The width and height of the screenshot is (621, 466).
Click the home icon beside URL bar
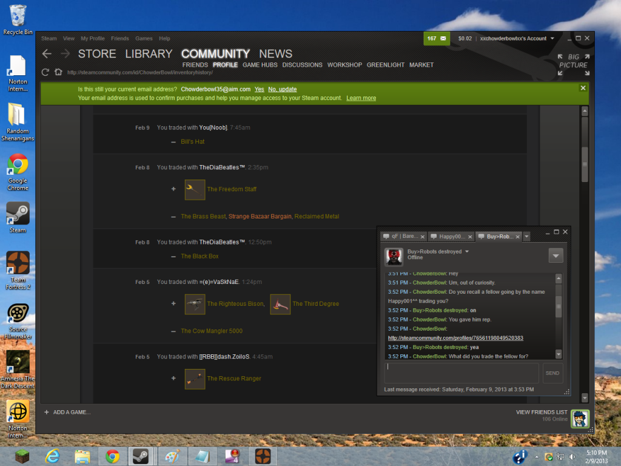58,72
